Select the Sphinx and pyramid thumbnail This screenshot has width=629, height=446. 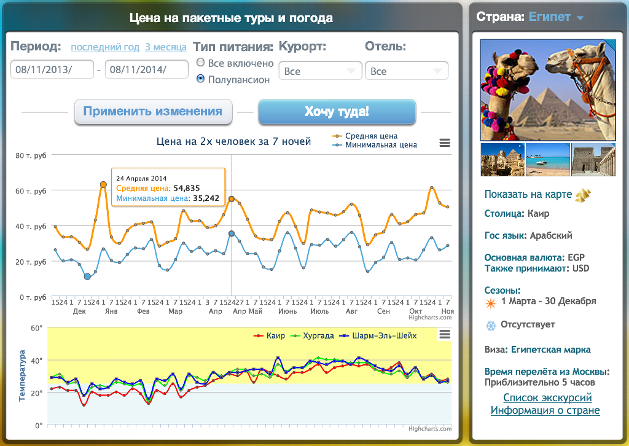click(502, 160)
